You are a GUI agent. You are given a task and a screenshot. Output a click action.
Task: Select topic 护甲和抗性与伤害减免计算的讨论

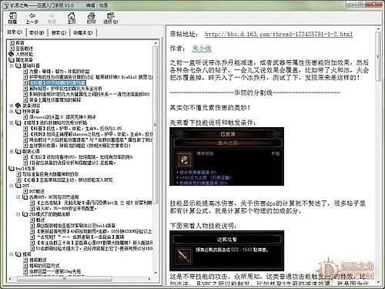91,77
